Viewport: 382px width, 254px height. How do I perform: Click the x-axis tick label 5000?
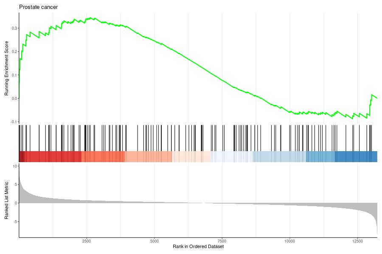[x=154, y=241]
